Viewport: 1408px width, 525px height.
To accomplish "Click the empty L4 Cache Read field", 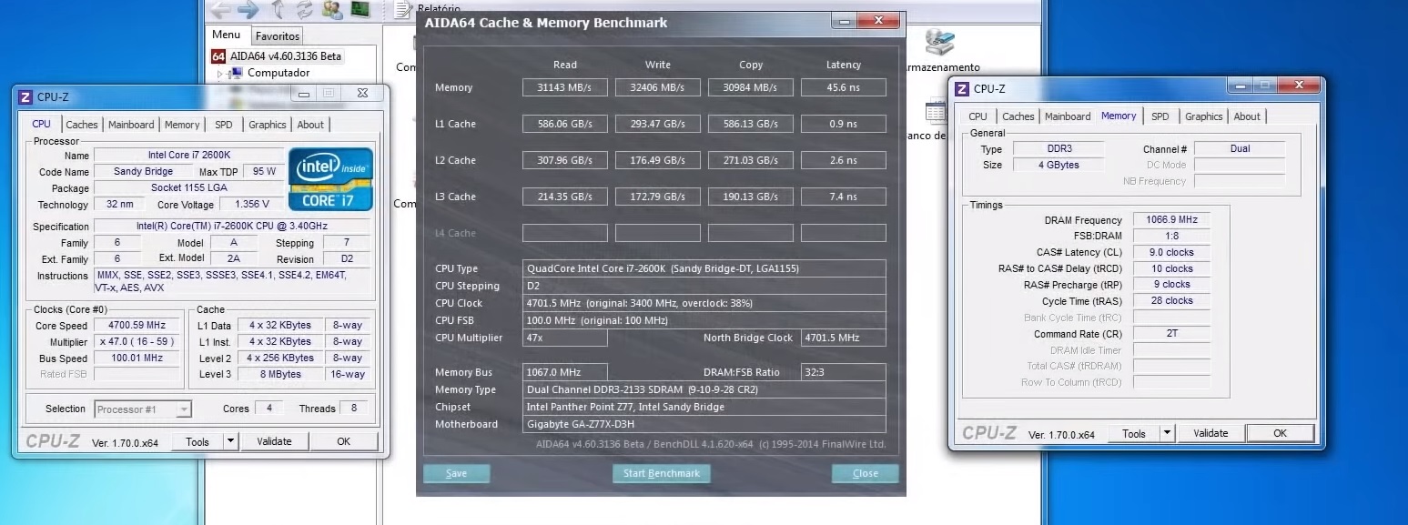I will click(565, 233).
